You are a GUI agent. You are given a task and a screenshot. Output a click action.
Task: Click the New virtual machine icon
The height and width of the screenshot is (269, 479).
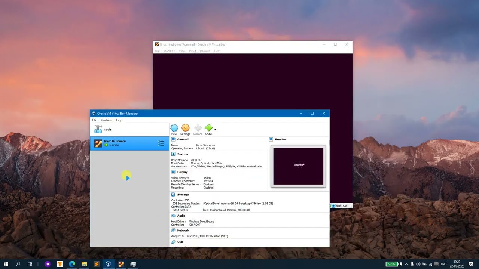[174, 128]
